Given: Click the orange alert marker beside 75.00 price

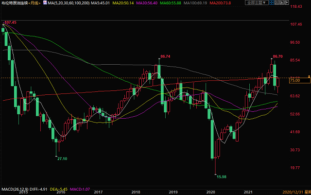Looking at the screenshot, I should tap(308, 77).
